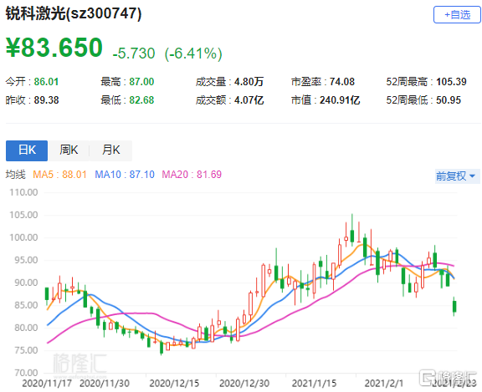Click the last green candlestick near 83

click(x=454, y=307)
